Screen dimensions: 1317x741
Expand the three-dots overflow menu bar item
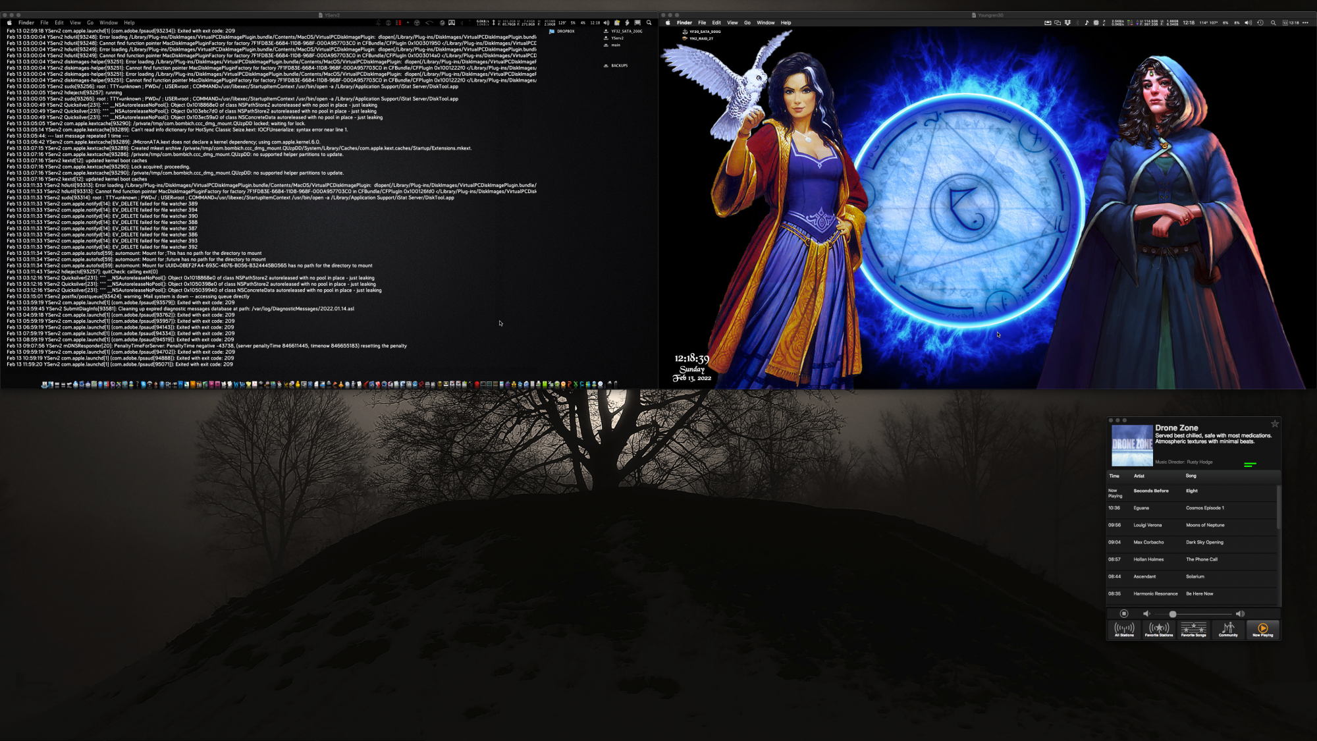coord(1305,22)
